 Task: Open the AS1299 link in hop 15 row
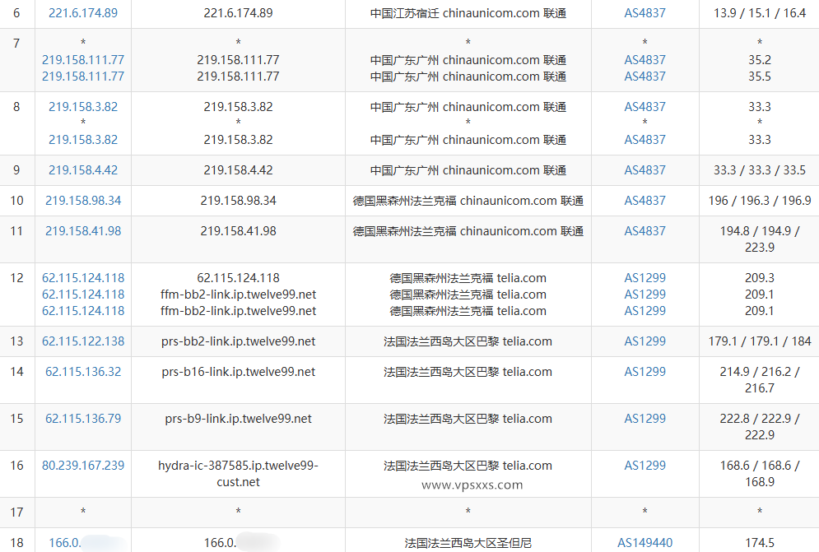tap(644, 419)
